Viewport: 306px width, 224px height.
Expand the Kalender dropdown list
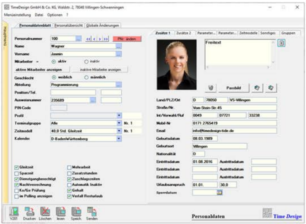pos(119,138)
